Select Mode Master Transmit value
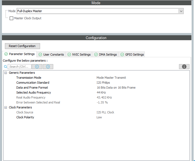The image size is (195, 161). (x=111, y=78)
